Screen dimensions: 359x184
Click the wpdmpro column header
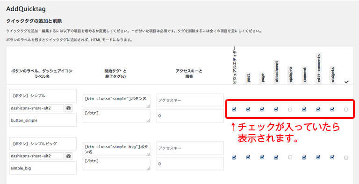tap(291, 75)
